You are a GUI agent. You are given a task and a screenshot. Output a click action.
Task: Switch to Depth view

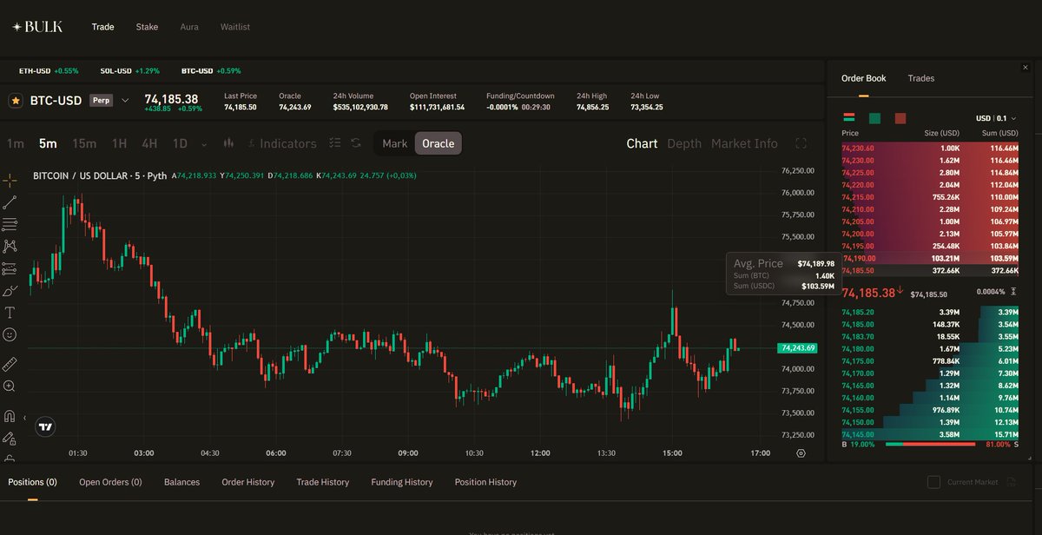pyautogui.click(x=684, y=143)
